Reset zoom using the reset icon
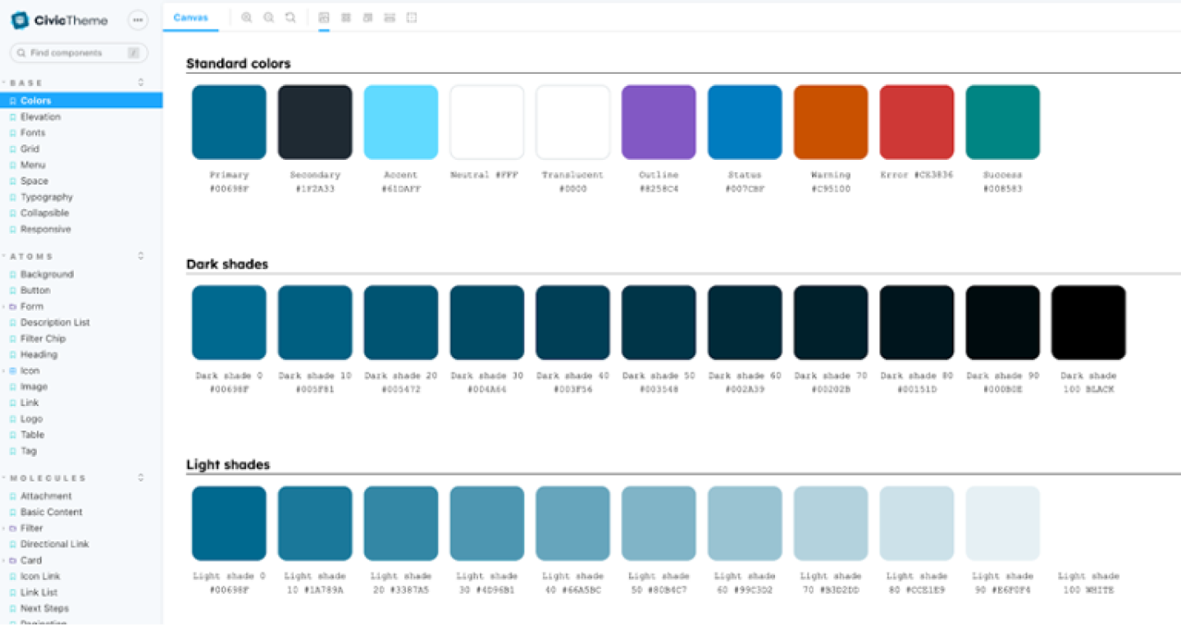This screenshot has width=1181, height=625. [290, 16]
